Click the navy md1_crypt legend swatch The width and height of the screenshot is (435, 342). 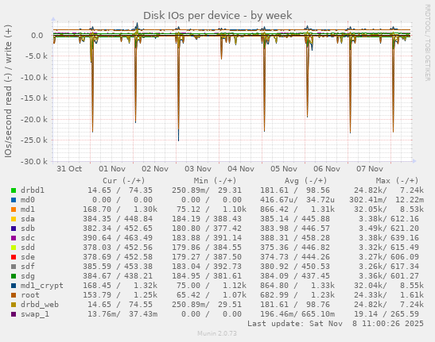14,286
